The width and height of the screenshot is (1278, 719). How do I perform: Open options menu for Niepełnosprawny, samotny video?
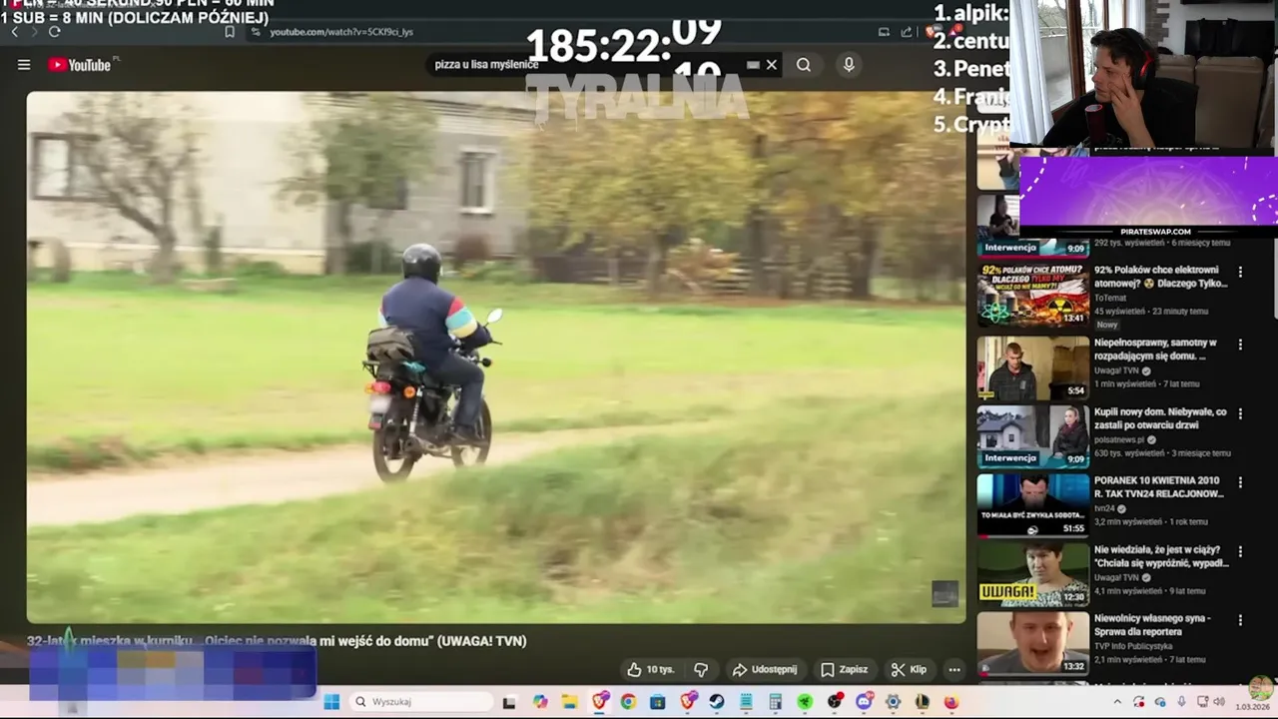coord(1240,345)
